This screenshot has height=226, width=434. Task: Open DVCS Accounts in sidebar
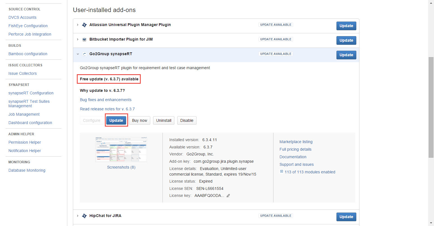click(x=22, y=17)
